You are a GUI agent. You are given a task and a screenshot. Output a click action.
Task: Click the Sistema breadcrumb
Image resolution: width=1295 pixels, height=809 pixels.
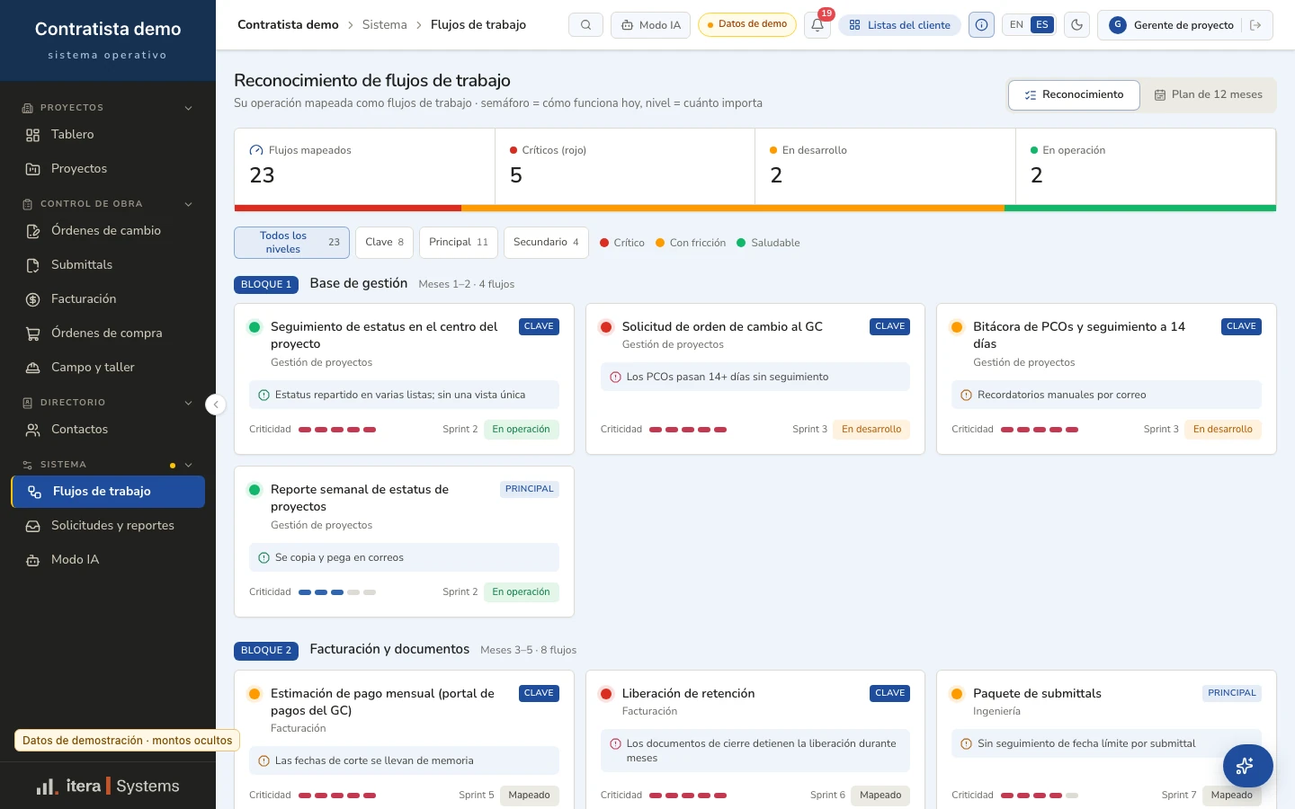tap(384, 25)
